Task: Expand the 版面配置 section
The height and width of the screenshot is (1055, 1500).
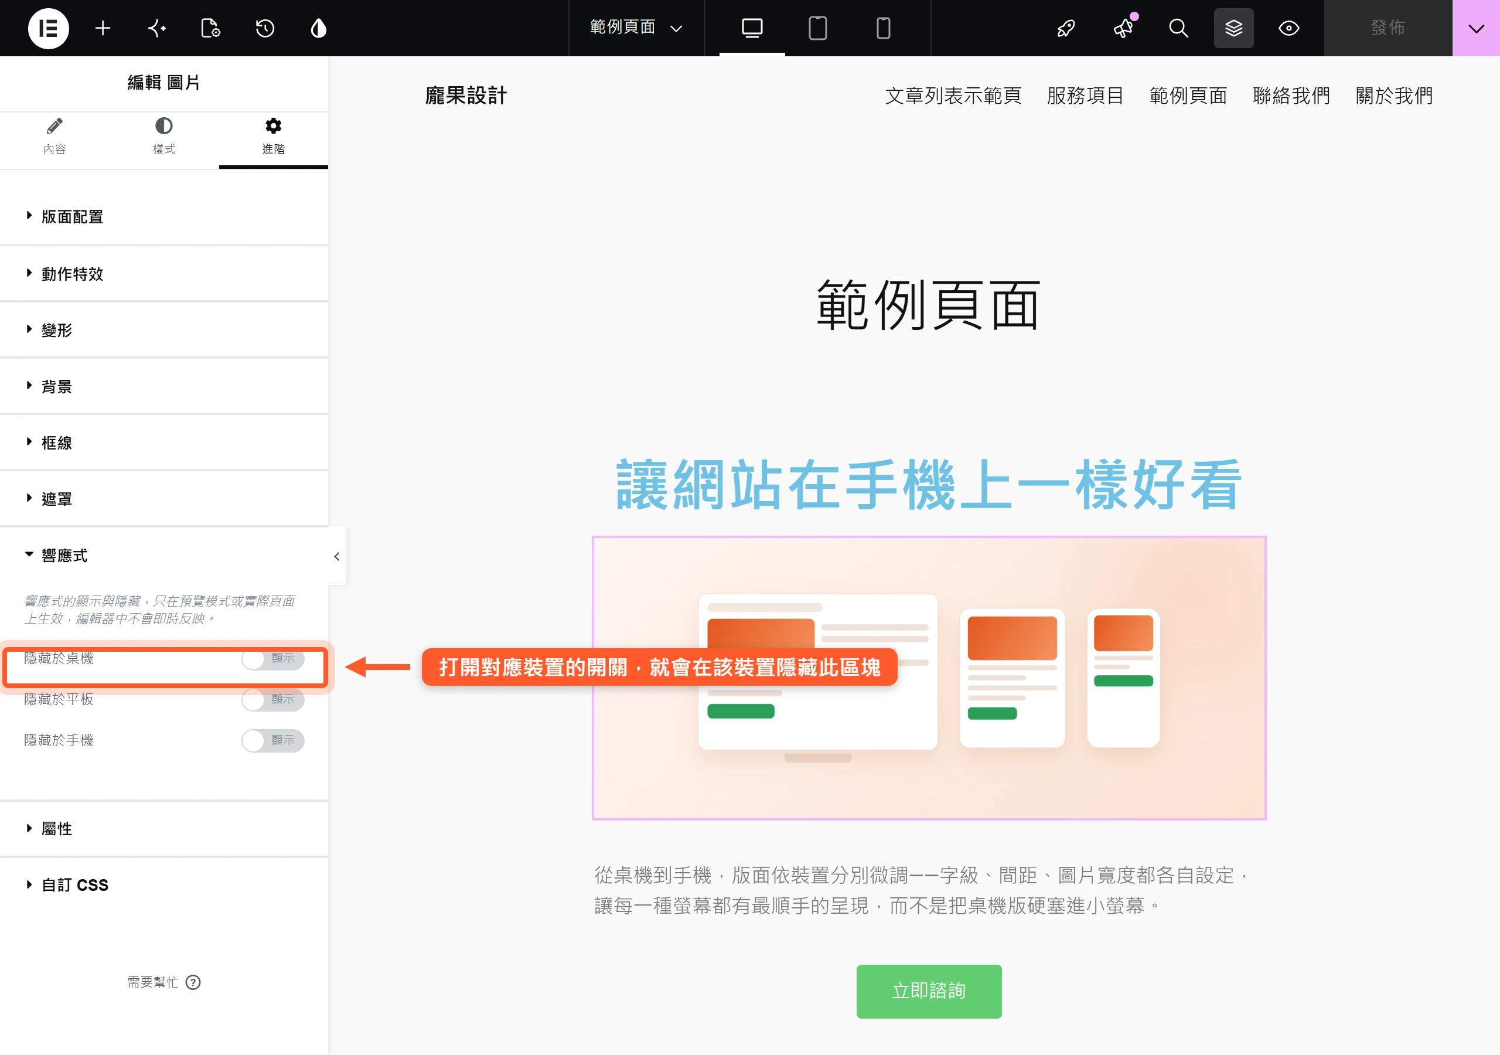Action: 164,216
